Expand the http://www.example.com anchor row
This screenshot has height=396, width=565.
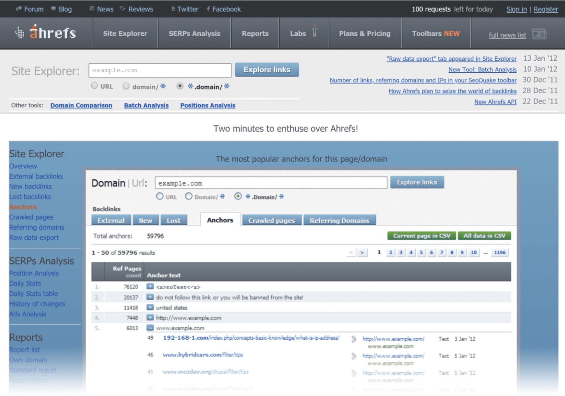tap(150, 317)
